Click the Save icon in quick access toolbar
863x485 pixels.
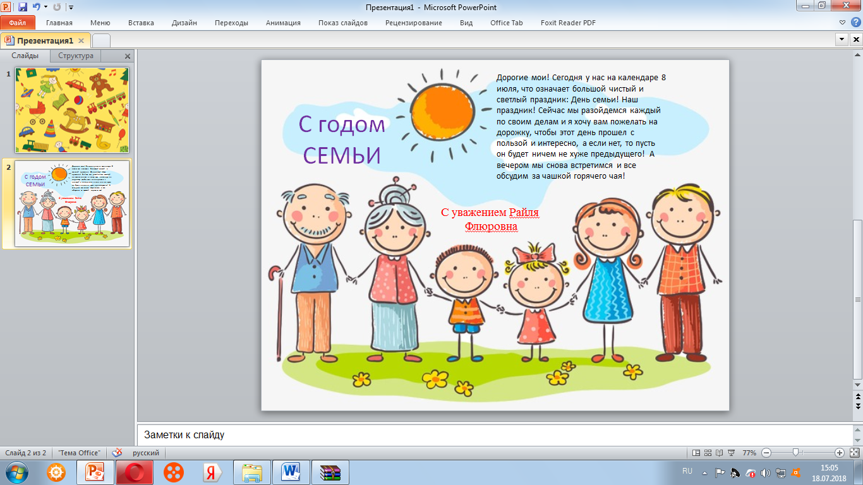coord(23,8)
